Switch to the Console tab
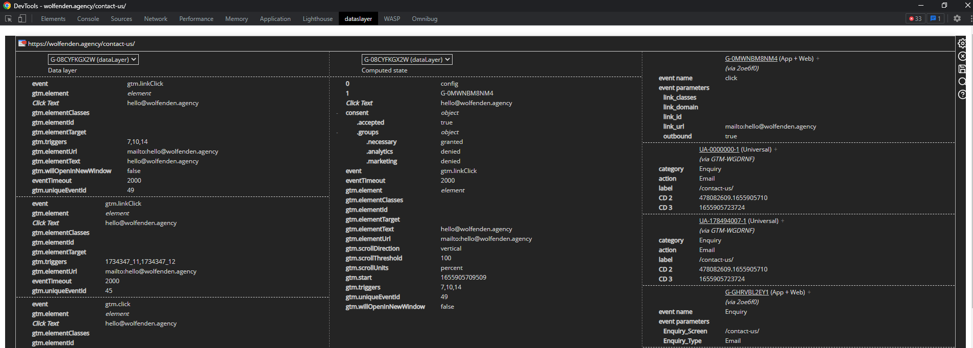 [88, 19]
